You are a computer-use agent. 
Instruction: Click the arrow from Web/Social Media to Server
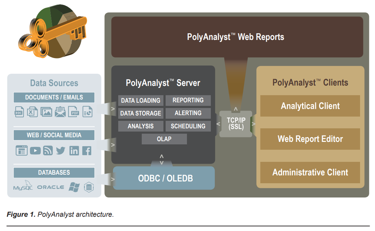point(113,145)
